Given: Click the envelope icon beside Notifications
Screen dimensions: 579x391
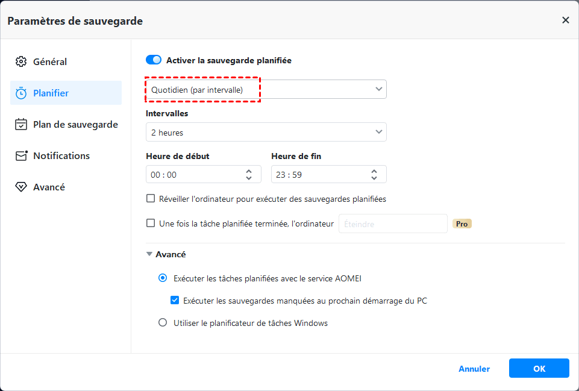Looking at the screenshot, I should (22, 155).
